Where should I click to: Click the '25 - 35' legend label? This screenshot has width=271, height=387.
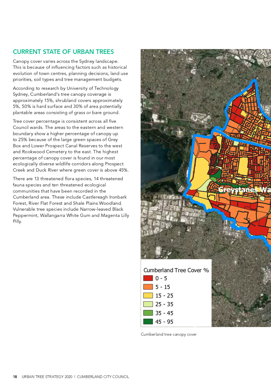[x=164, y=304]
